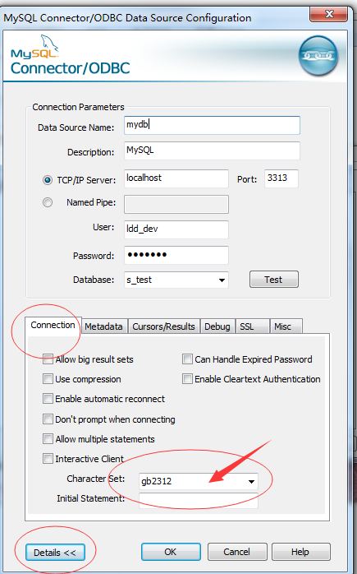The image size is (357, 574).
Task: Toggle Use compression checkbox
Action: click(48, 379)
